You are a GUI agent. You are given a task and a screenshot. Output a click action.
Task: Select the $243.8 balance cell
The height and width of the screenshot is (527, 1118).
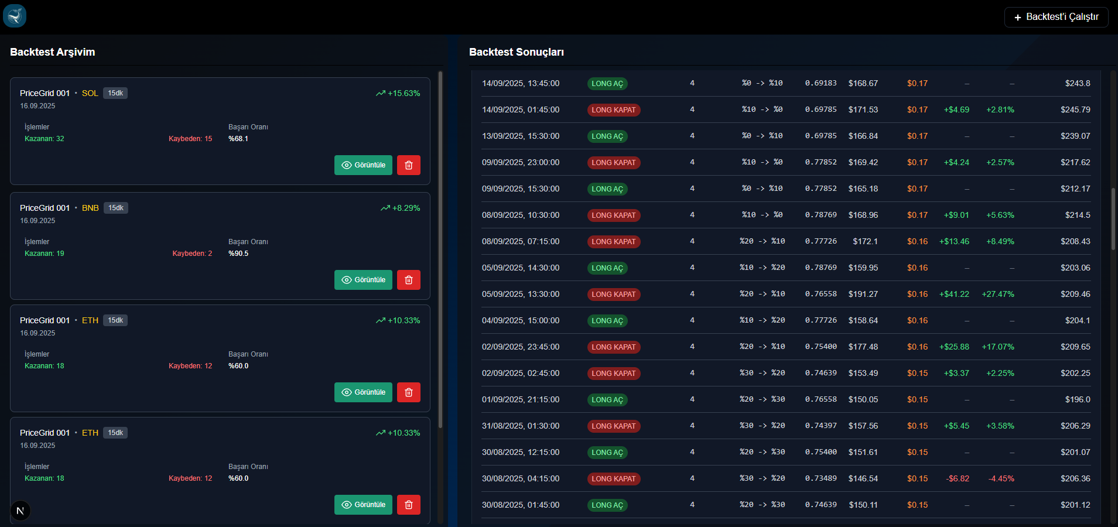[1078, 83]
